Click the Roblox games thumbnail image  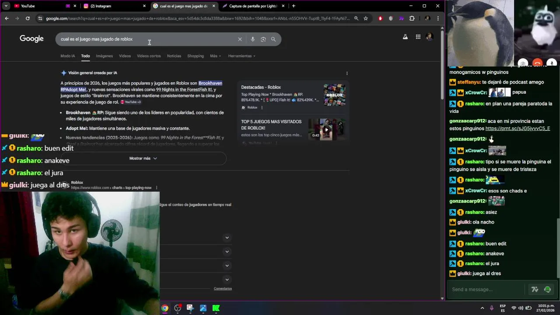point(334,95)
